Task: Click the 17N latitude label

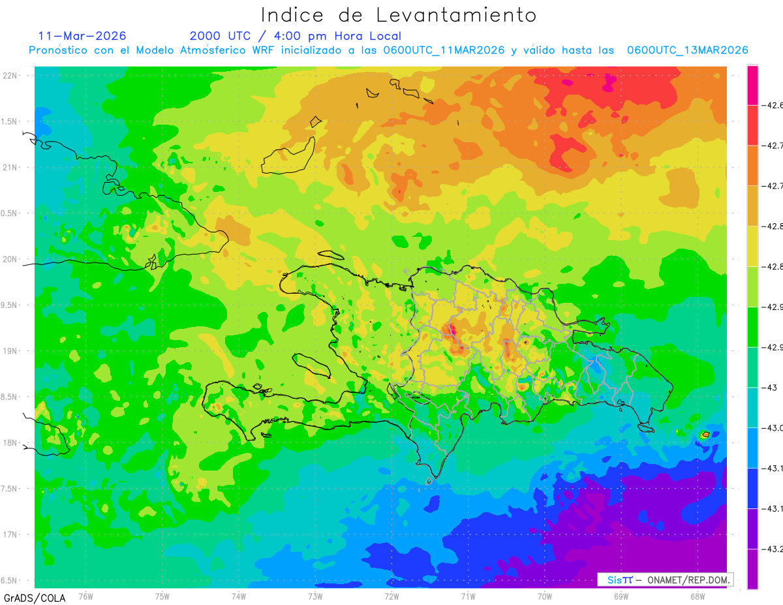Action: (x=10, y=535)
